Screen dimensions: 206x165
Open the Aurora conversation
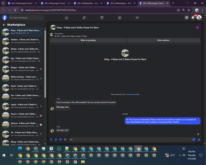[22, 115]
